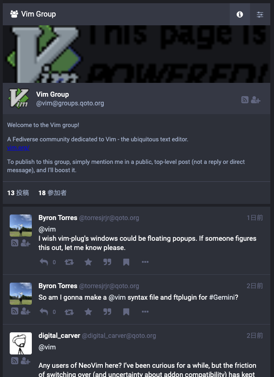This screenshot has width=274, height=377.
Task: Open column settings sliders icon
Action: point(260,14)
